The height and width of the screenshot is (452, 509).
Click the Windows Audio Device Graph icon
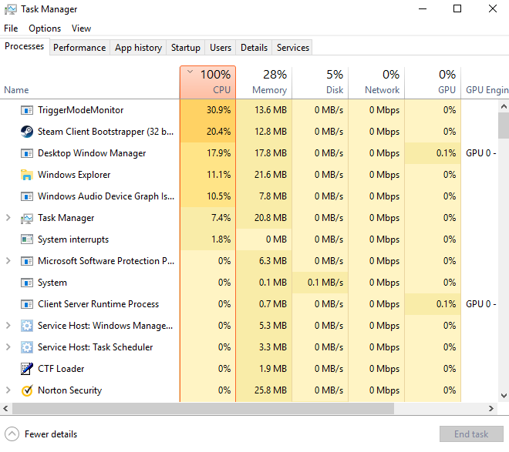(x=27, y=196)
